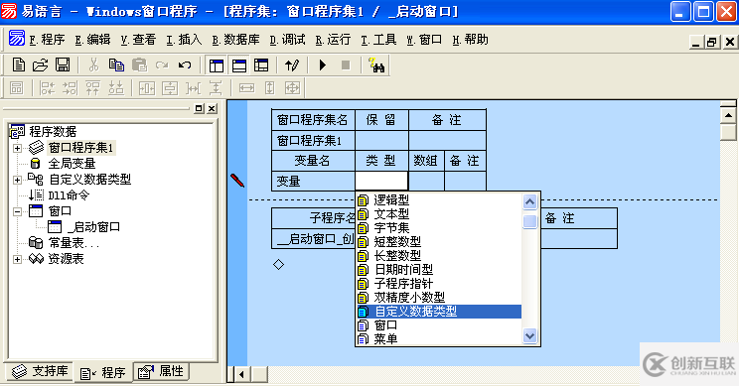739x386 pixels.
Task: Toggle the bottom status panel layout button
Action: (x=239, y=65)
